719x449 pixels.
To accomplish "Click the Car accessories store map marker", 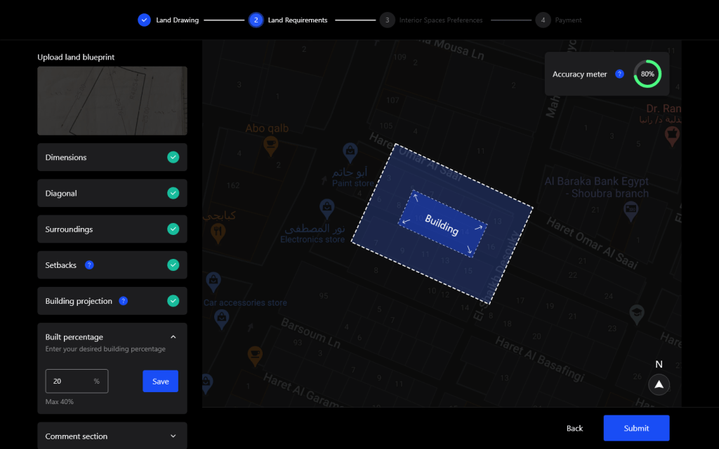I will point(213,282).
